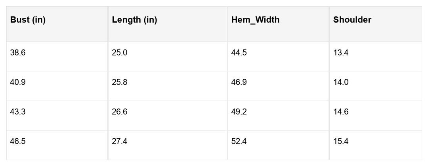The image size is (428, 166).
Task: Click the 46.9 hem width cell
Action: click(239, 82)
